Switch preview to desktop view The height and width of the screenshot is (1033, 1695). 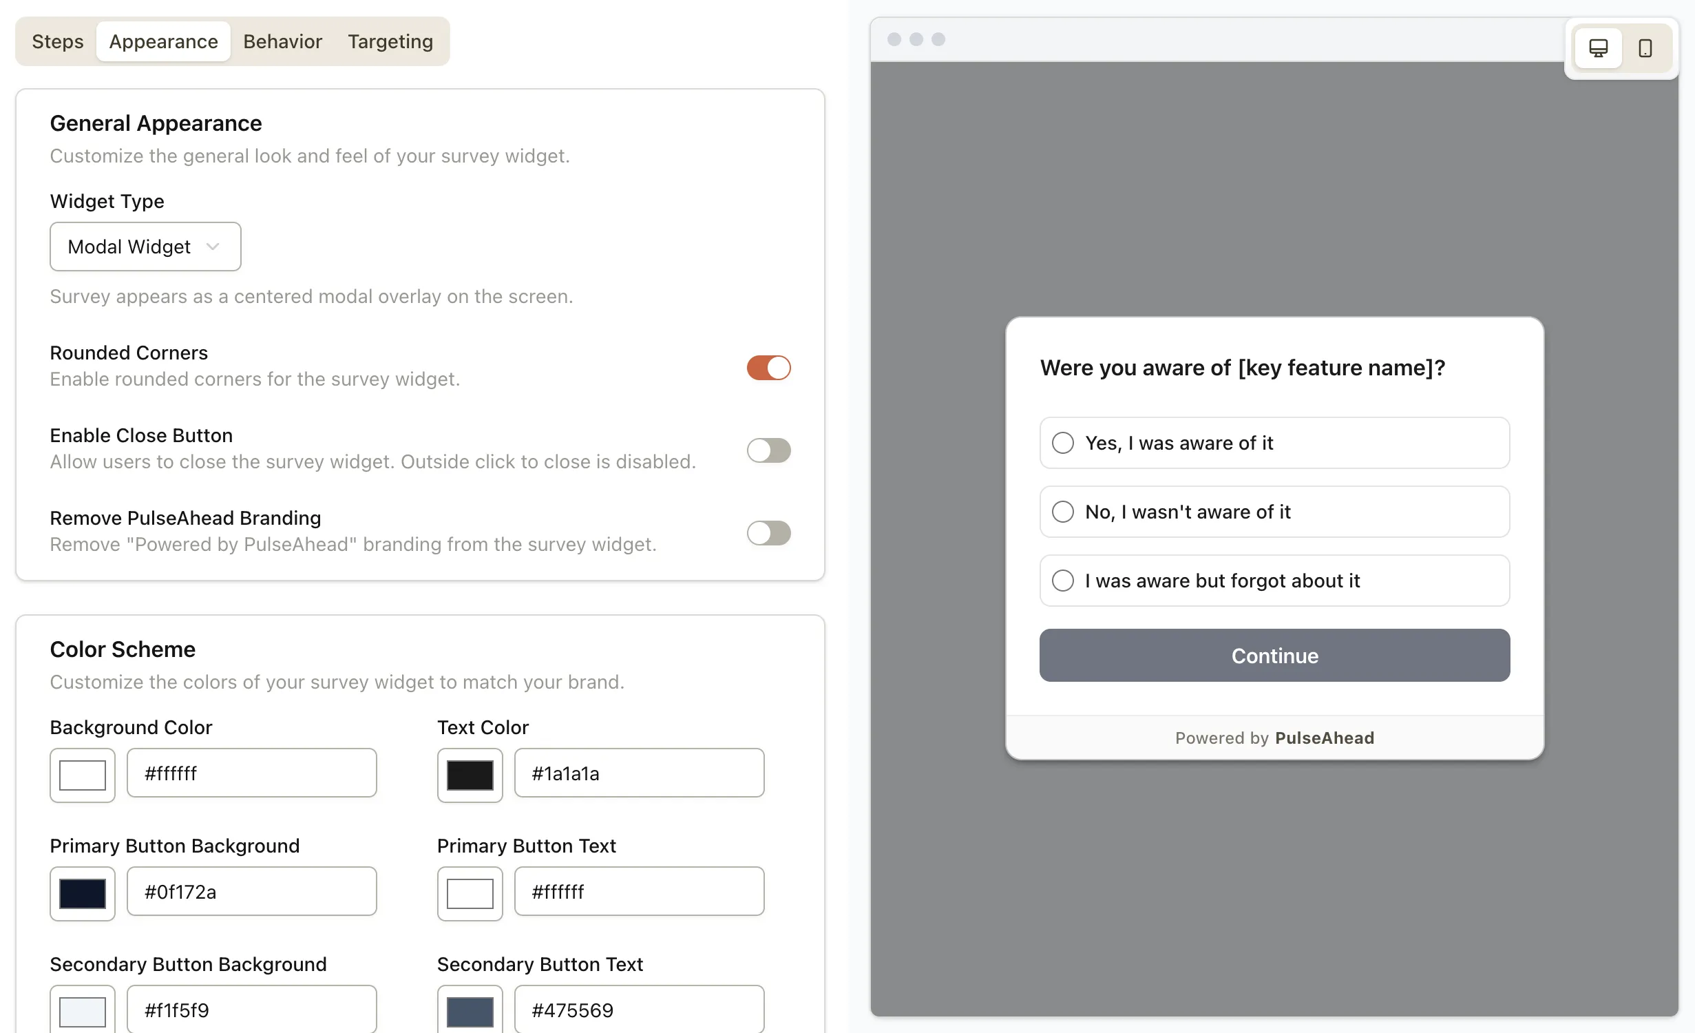[x=1597, y=48]
